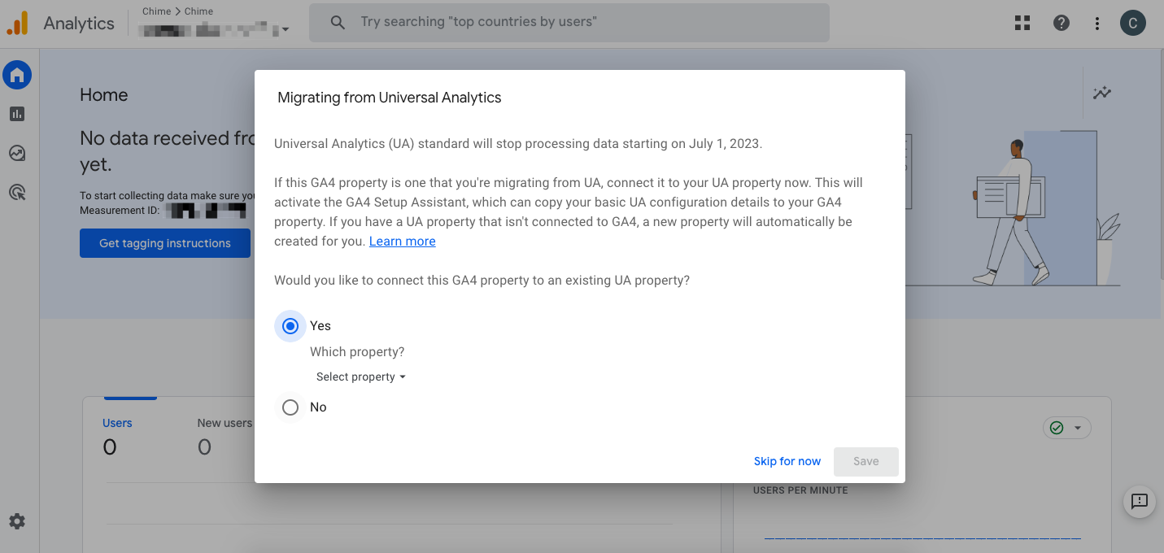Open the Google apps grid icon

pyautogui.click(x=1022, y=23)
